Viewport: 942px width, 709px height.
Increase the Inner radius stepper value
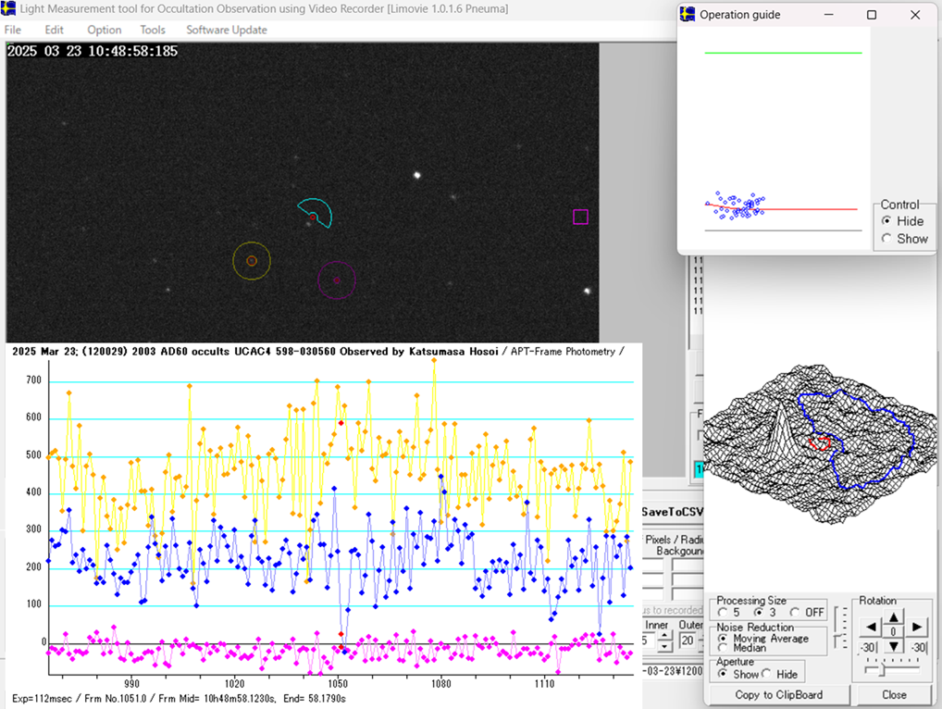point(665,637)
